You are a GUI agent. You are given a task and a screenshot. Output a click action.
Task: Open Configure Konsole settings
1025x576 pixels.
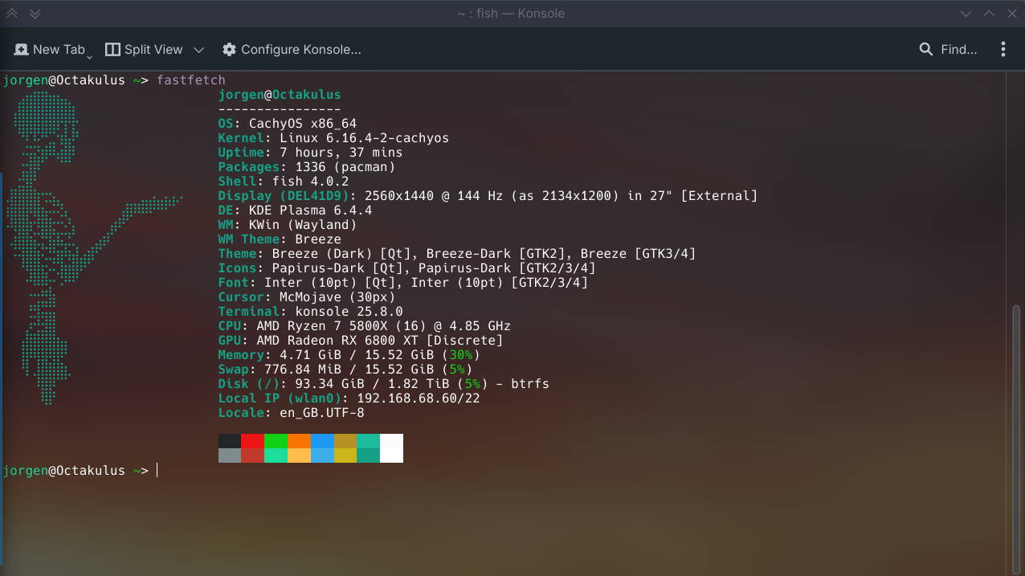(x=292, y=50)
